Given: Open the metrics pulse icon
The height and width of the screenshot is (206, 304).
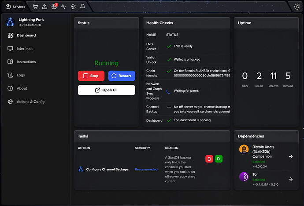Looking at the screenshot, I should click(63, 7).
